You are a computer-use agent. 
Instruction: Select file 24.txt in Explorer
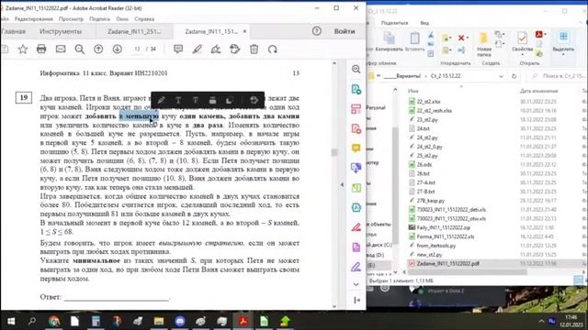(x=424, y=128)
